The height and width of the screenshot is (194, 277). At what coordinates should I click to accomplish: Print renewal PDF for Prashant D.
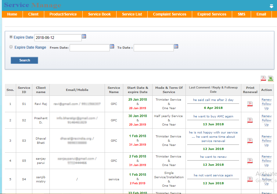(x=250, y=120)
